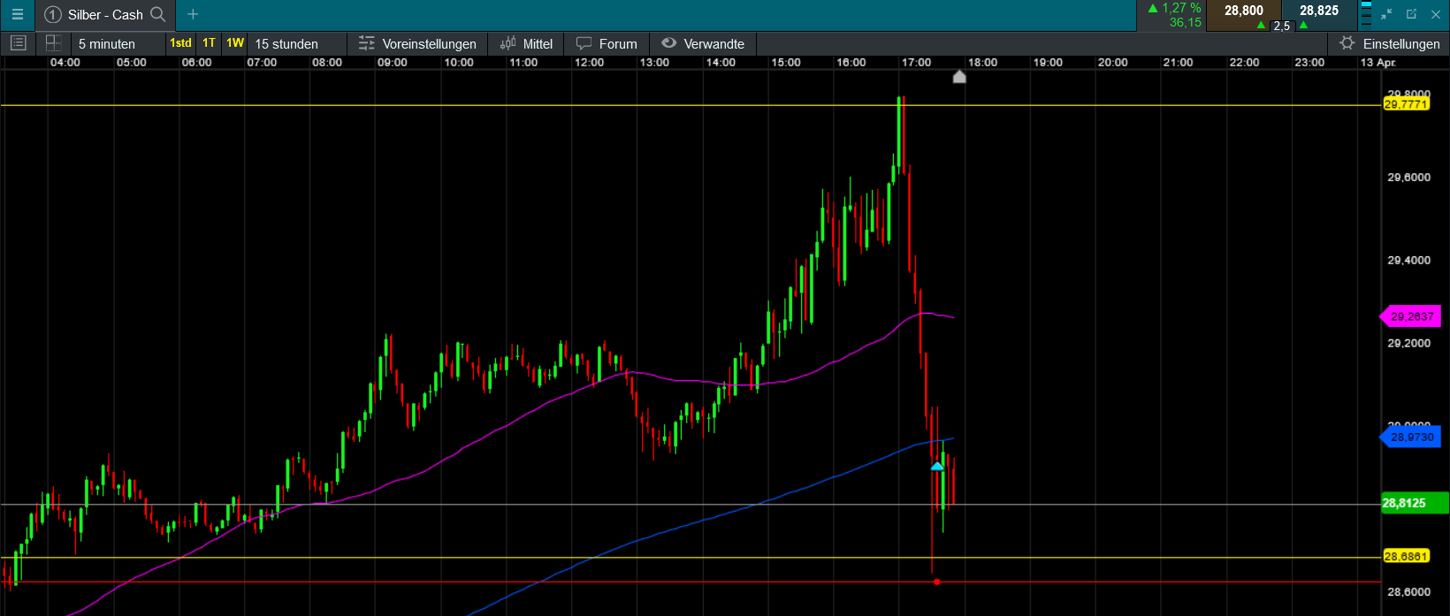Select the blue 28,9730 indicator label
1450x616 pixels.
coord(1411,437)
